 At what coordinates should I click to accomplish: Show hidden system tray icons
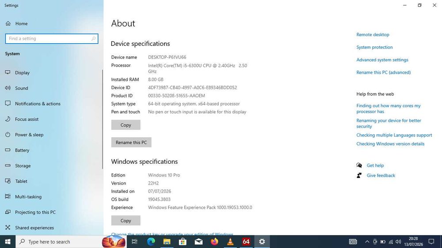[x=367, y=241]
